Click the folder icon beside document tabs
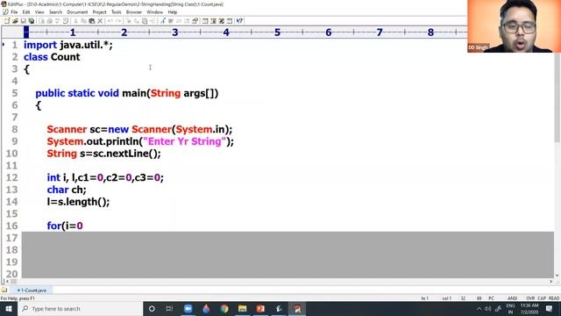 (x=4, y=291)
